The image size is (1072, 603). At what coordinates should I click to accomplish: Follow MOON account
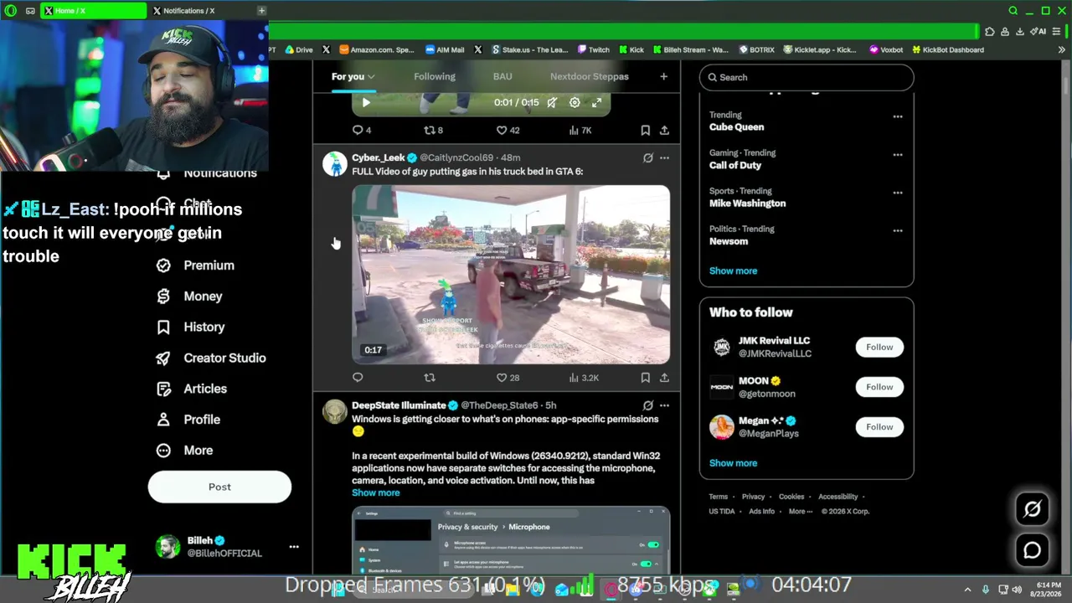(879, 387)
